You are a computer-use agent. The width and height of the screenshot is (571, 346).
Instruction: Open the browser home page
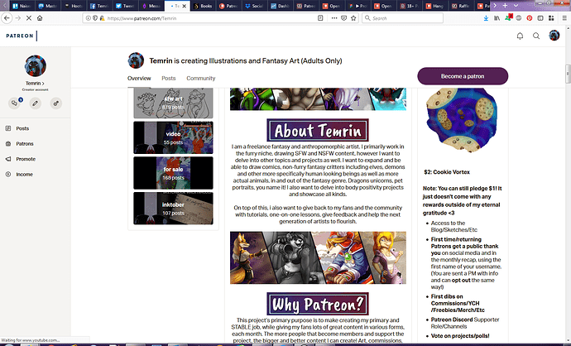(x=40, y=18)
